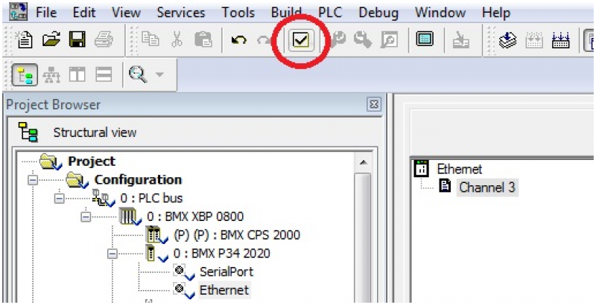Select the Ethernet item in Project Browser
This screenshot has height=305, width=596.
[224, 290]
